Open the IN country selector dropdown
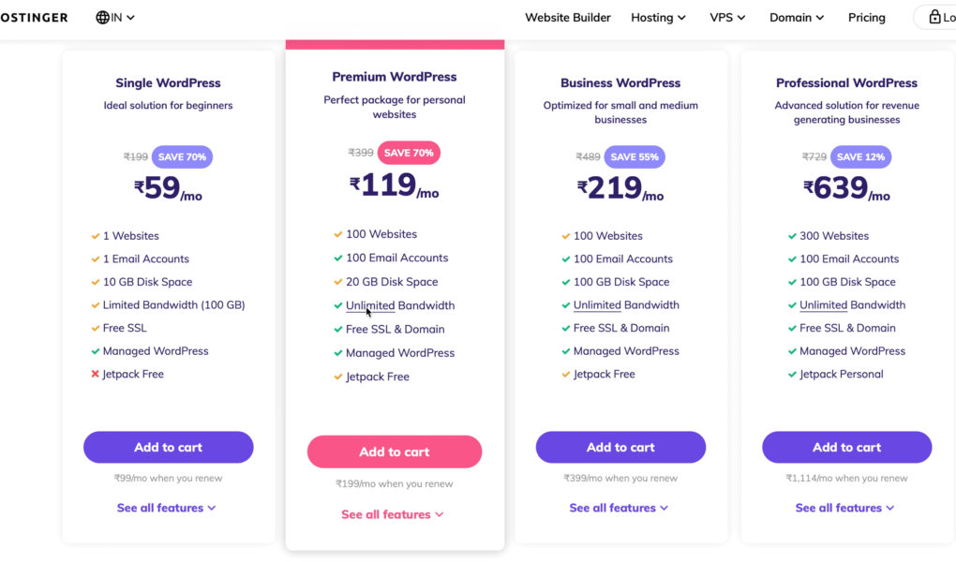Viewport: 956px width, 562px height. 115,18
